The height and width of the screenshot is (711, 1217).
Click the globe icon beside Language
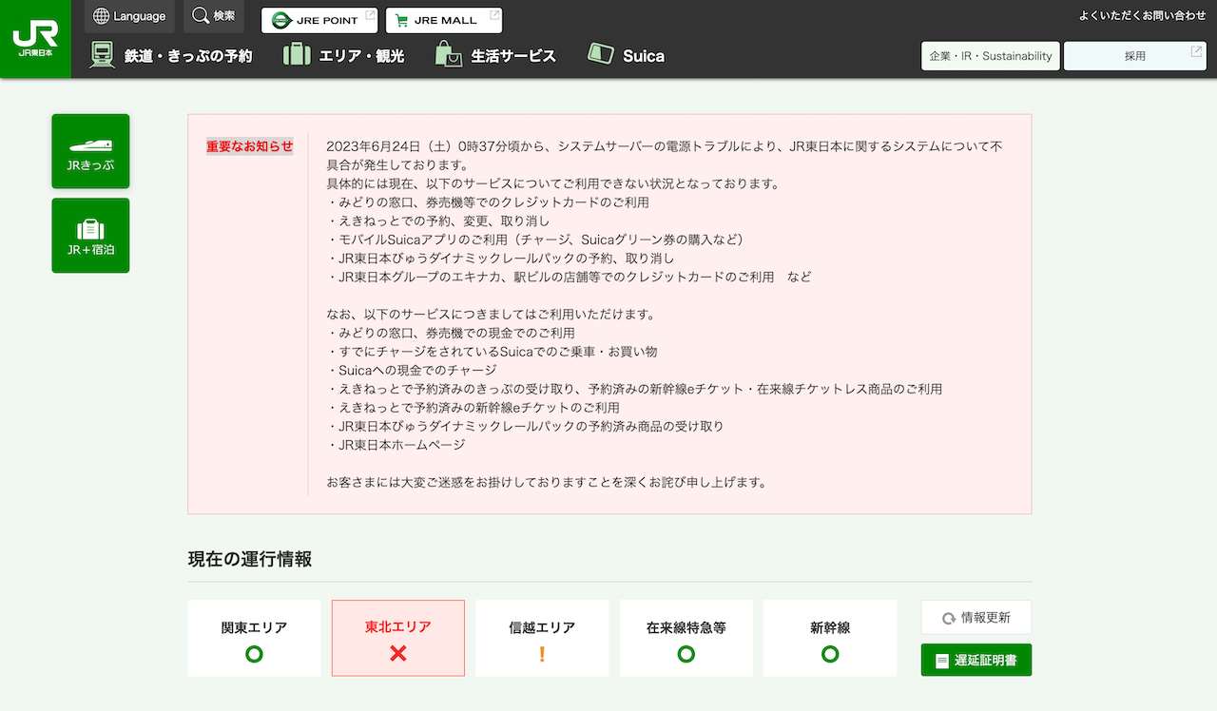(102, 16)
